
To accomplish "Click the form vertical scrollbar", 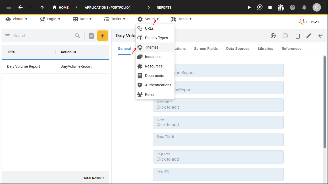I will (x=325, y=102).
